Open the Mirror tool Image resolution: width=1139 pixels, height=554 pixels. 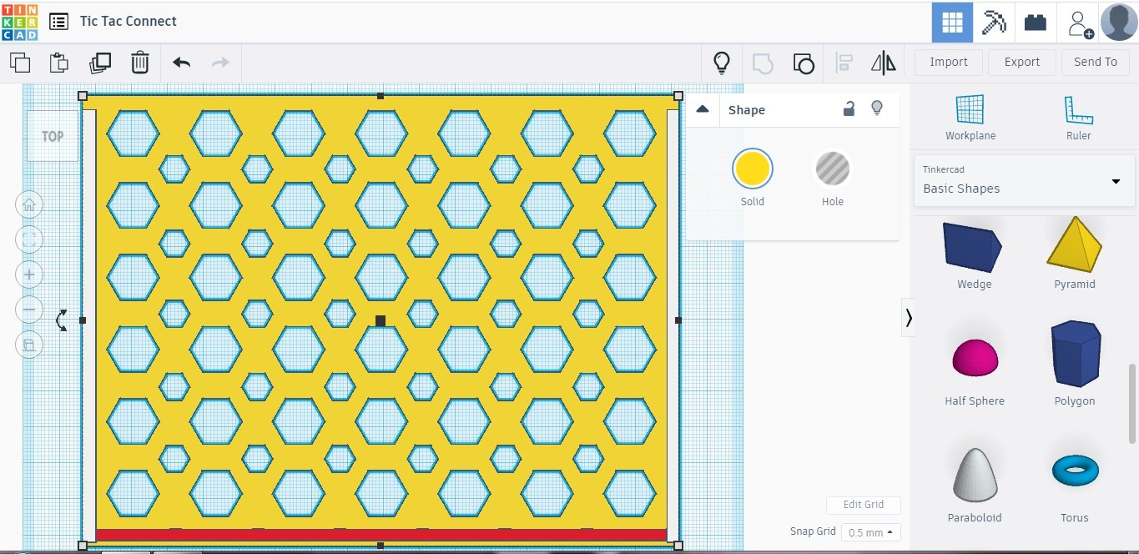883,63
